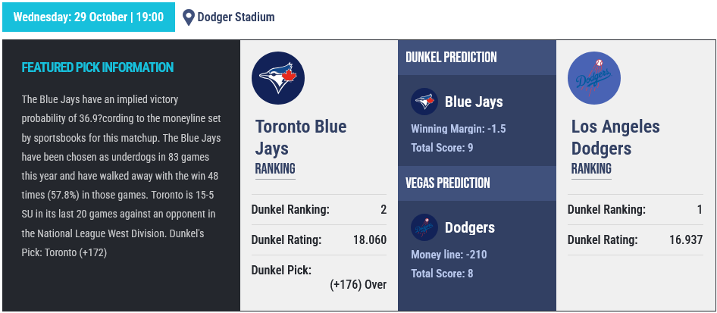The height and width of the screenshot is (313, 717).
Task: Select the Ranking label under Toronto Blue Jays
Action: [275, 169]
